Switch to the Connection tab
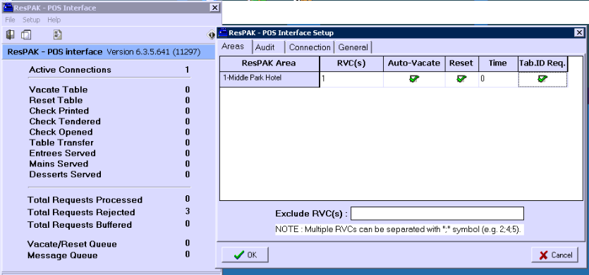 tap(310, 47)
